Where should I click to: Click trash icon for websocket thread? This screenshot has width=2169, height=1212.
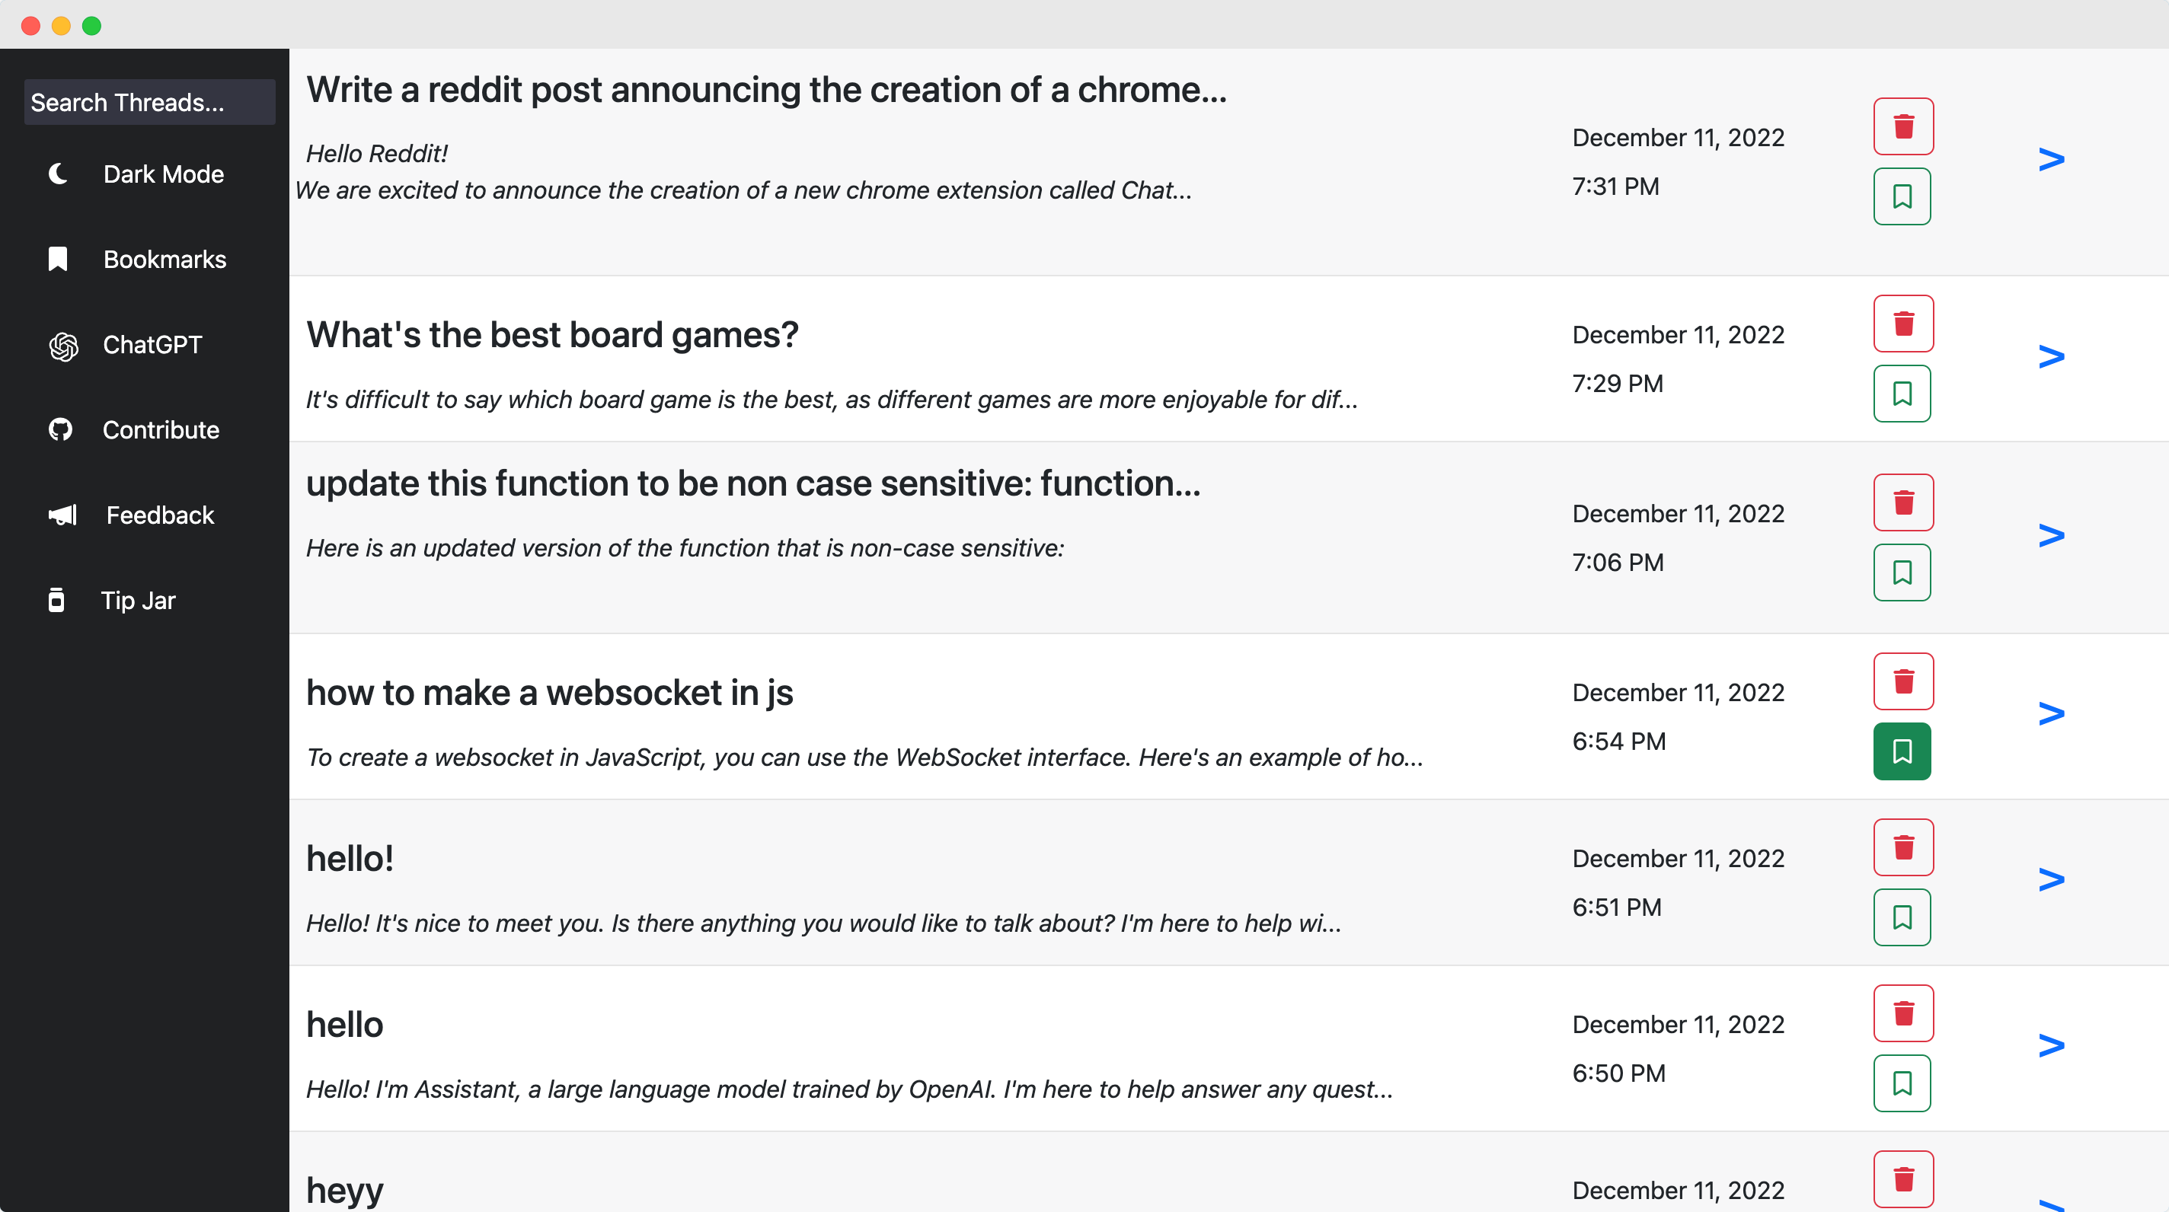pyautogui.click(x=1903, y=681)
